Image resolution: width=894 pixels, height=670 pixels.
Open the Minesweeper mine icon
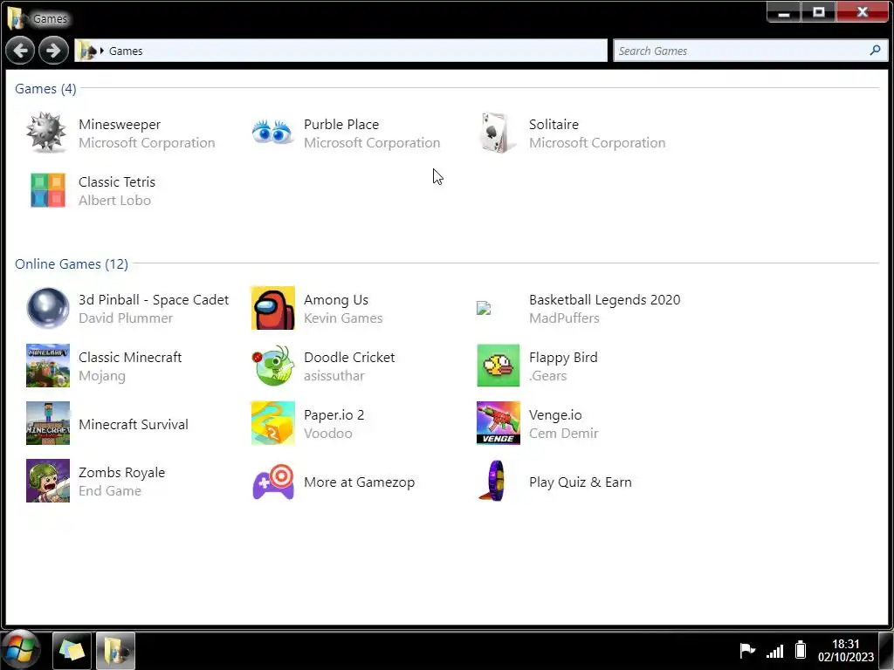[x=47, y=133]
